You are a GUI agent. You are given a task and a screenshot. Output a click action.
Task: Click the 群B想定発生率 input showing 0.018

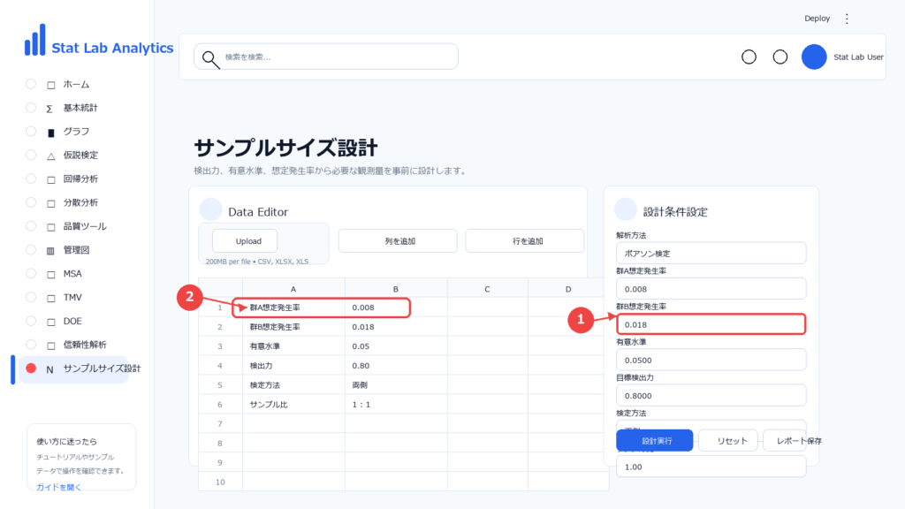click(x=711, y=324)
